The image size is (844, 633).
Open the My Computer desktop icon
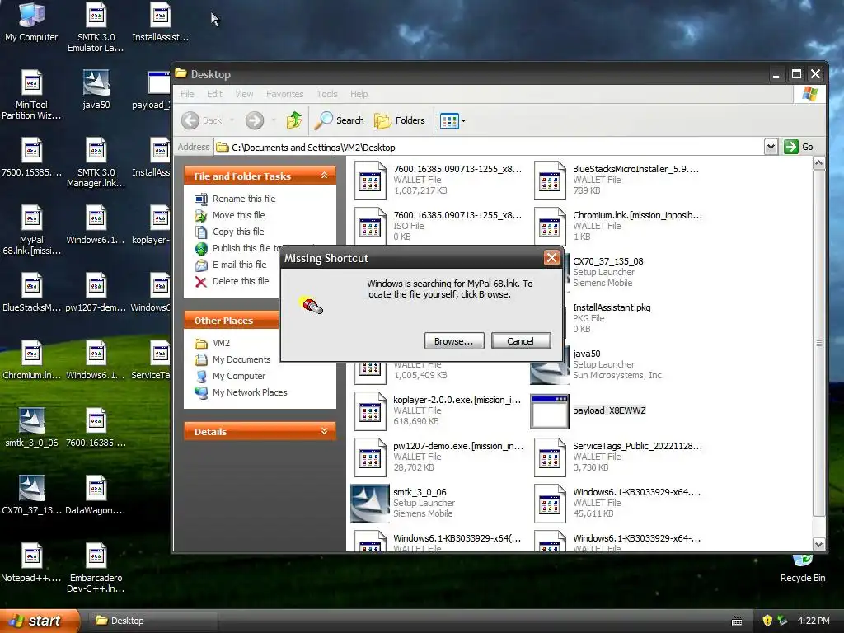click(x=31, y=21)
